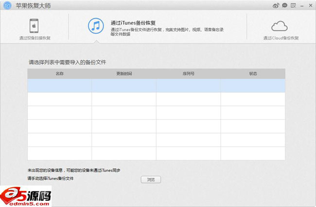Sort by 更新时间 column header
Viewport: 316px width, 207px height.
click(124, 74)
